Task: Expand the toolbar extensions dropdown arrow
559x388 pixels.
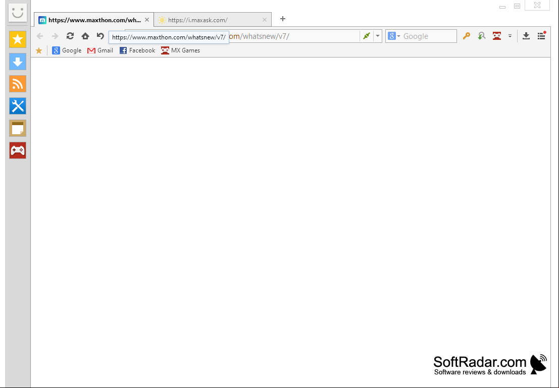Action: pyautogui.click(x=510, y=36)
